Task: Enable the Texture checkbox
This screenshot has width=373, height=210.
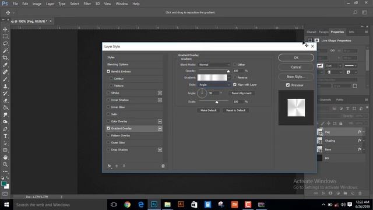Action: point(111,86)
